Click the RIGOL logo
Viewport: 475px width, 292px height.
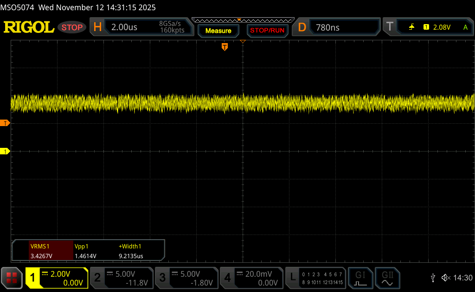coord(29,27)
